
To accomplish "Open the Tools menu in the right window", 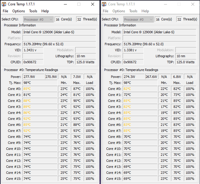I will [133, 11].
